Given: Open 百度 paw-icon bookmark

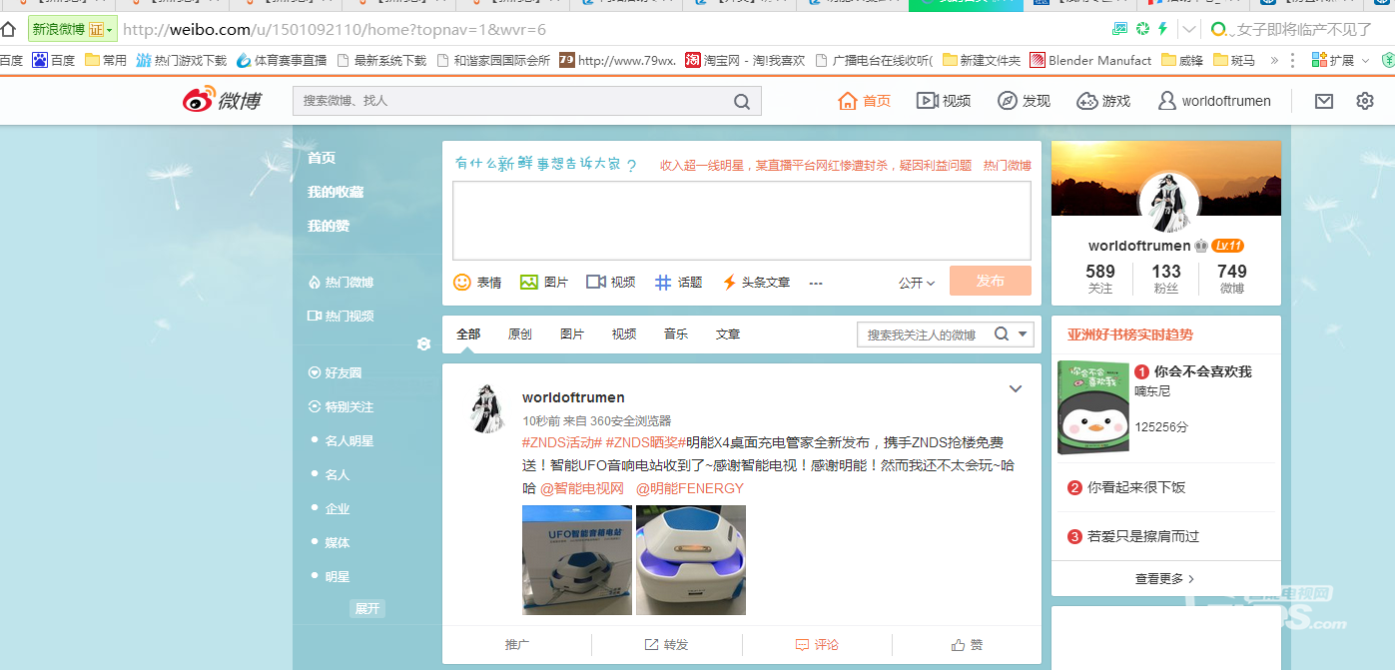Looking at the screenshot, I should (53, 60).
